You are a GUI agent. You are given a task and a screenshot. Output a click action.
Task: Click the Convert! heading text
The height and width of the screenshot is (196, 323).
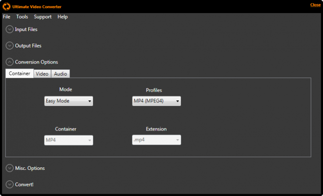click(24, 184)
